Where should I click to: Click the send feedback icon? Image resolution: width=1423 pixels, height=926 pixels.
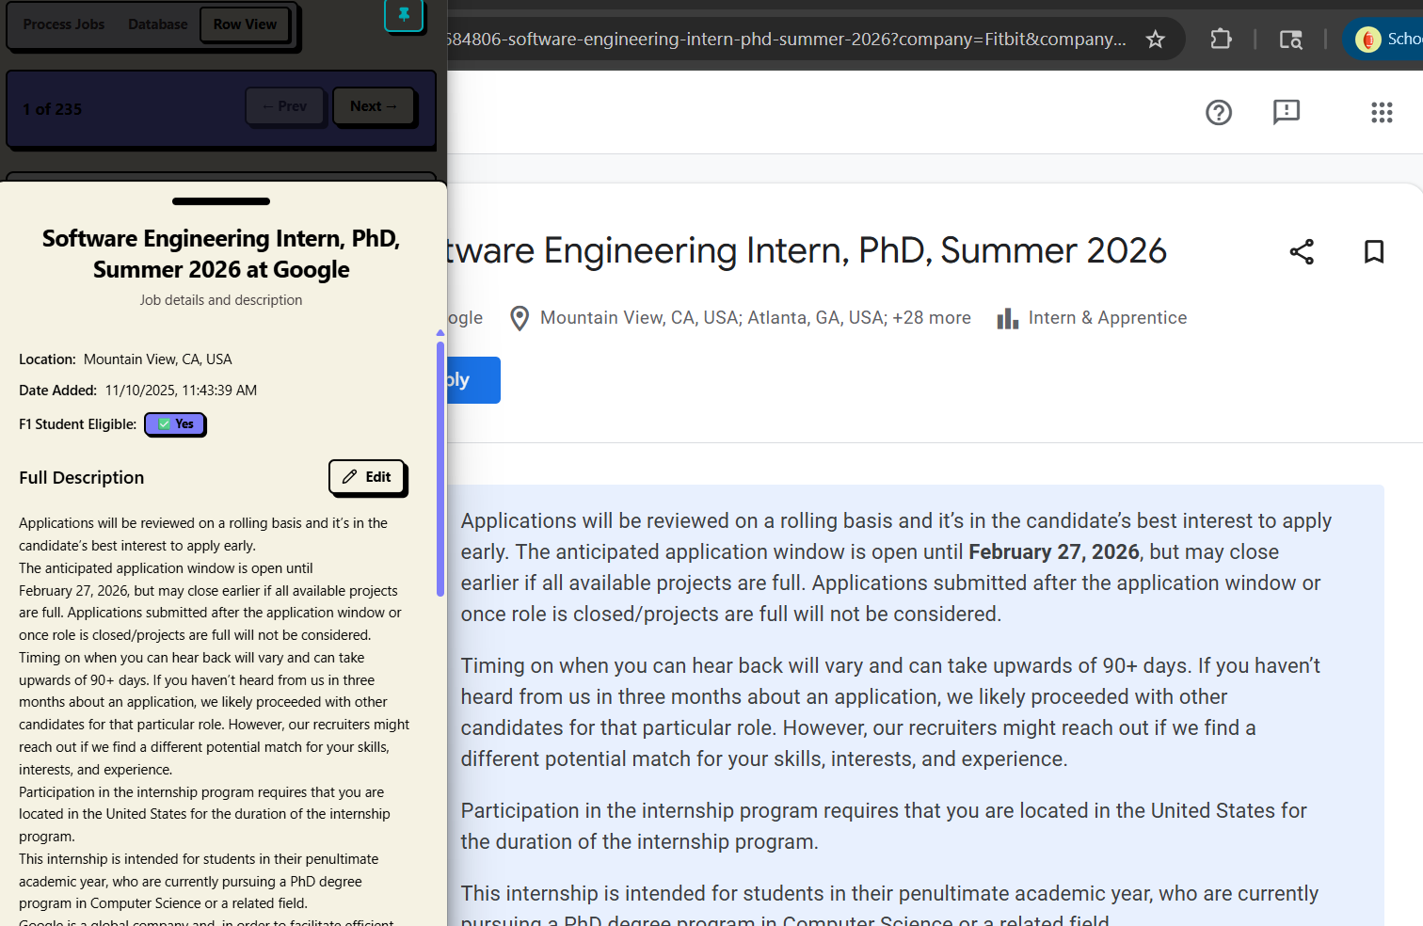pos(1286,113)
